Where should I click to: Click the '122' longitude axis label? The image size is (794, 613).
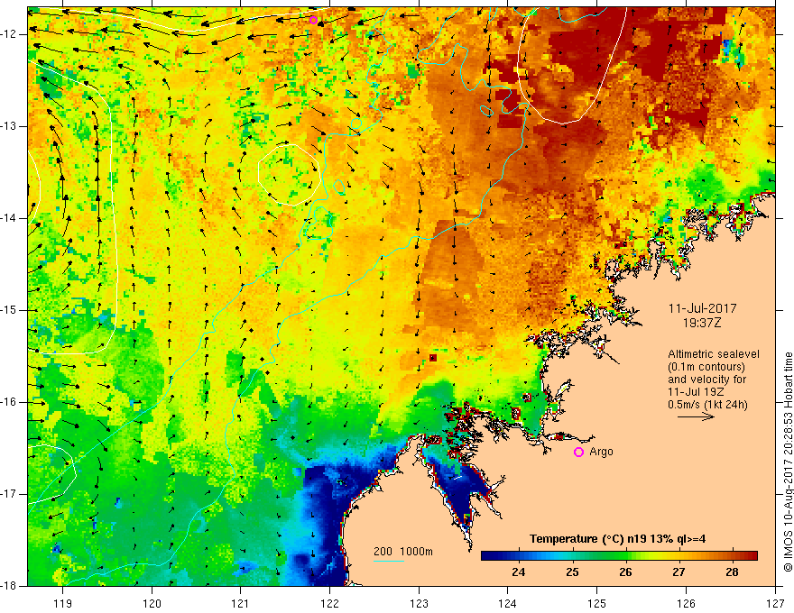(329, 603)
